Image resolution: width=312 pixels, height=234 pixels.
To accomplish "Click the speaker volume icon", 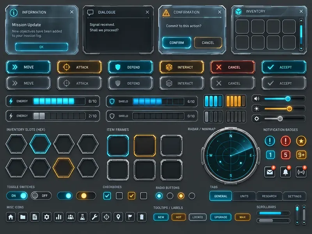I will point(257,99).
